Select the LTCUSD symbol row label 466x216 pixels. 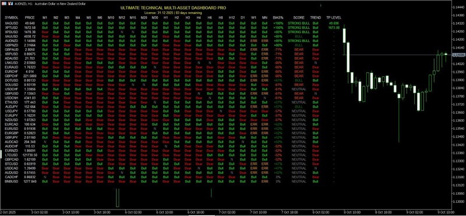tap(11, 155)
